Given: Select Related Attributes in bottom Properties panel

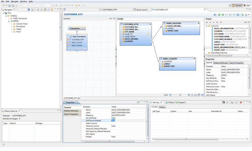Looking at the screenshot, I should pyautogui.click(x=71, y=111).
